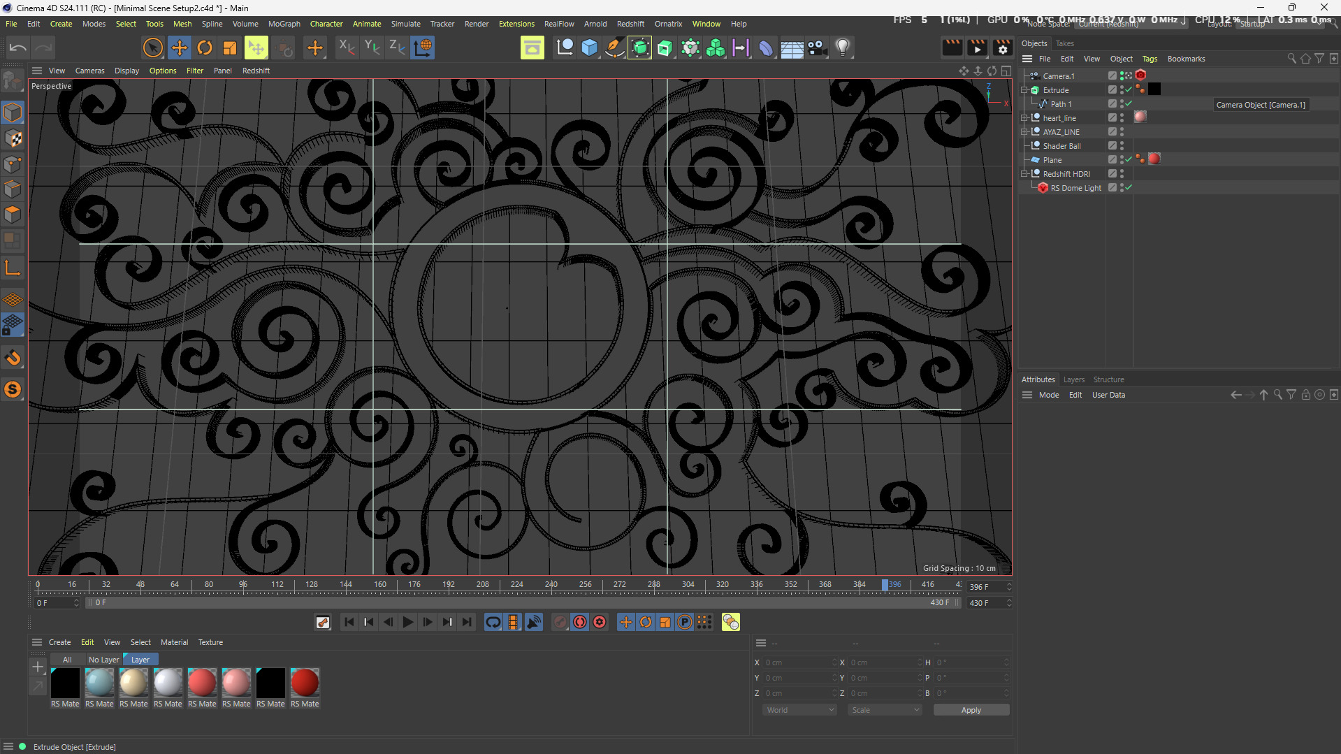This screenshot has width=1341, height=754.
Task: Select the All material filter
Action: pyautogui.click(x=67, y=660)
